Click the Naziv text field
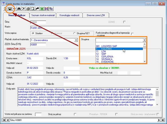 coord(80,27)
